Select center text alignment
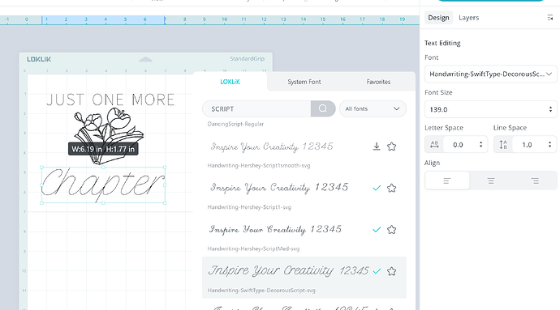The width and height of the screenshot is (560, 310). (491, 181)
